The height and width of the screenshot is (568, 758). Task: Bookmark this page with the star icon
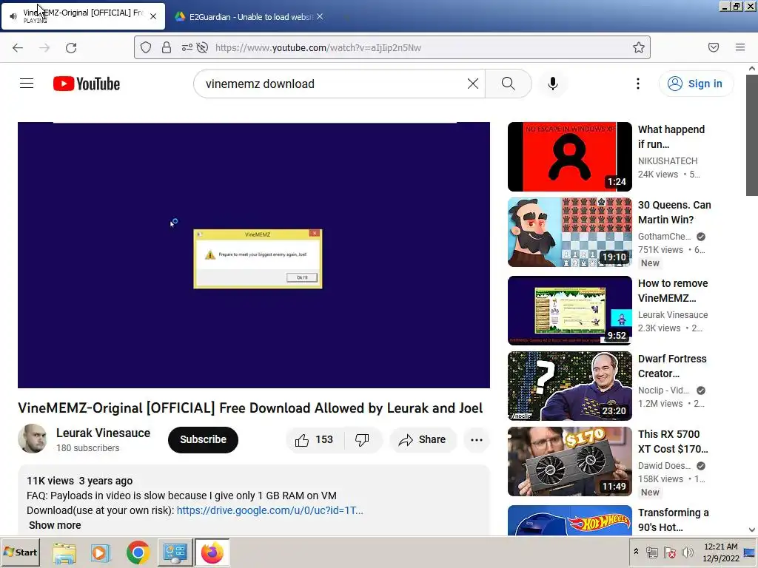pyautogui.click(x=639, y=47)
